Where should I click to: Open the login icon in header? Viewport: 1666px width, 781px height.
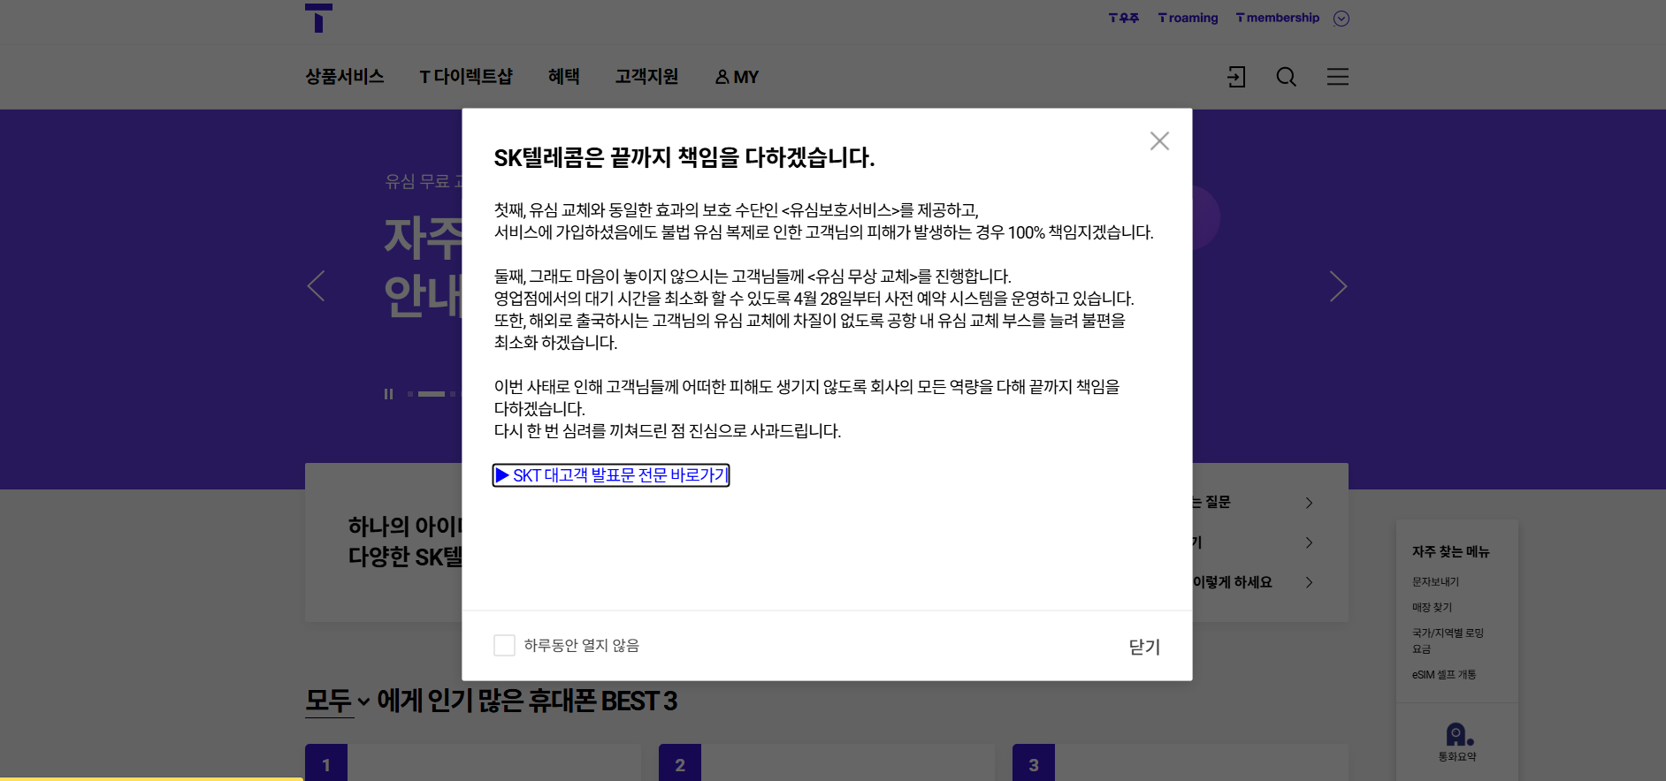[x=1236, y=77]
